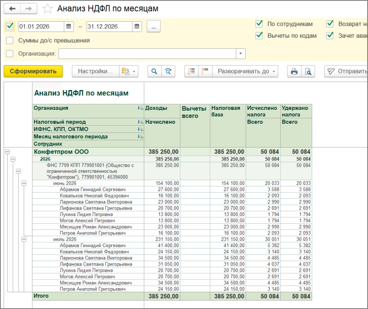Open calendar picker for end date 31.12.2026

click(137, 26)
